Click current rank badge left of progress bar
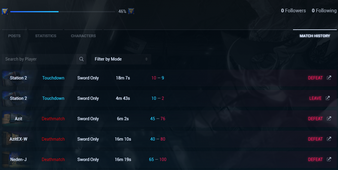 5,11
